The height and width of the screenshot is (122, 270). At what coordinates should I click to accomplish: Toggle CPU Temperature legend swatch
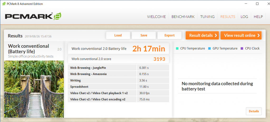tap(177, 49)
